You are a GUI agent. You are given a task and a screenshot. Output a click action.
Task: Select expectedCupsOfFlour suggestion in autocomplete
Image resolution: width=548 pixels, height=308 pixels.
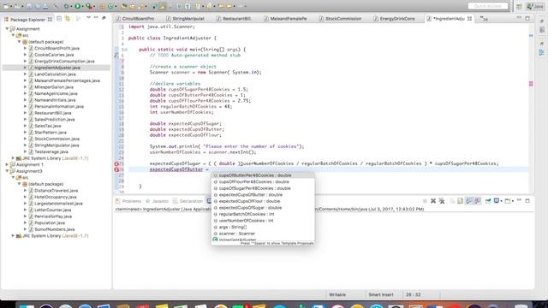click(x=263, y=201)
